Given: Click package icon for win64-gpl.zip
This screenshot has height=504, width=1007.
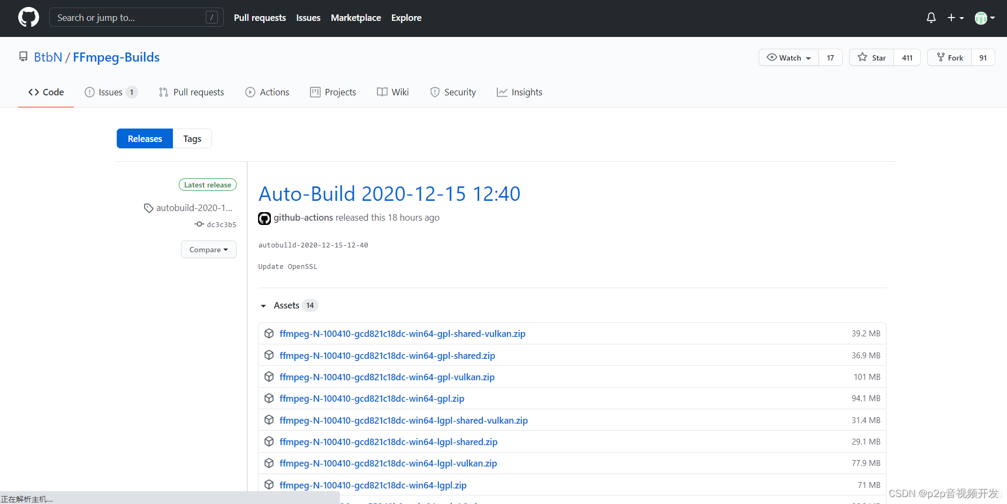Looking at the screenshot, I should click(x=269, y=398).
